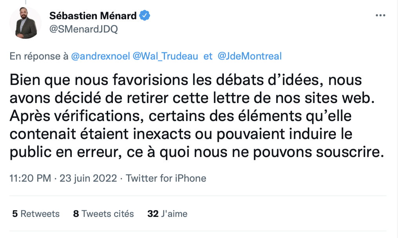Go to the @JdeMontreal mention
Viewport: 399px width, 238px height.
pos(250,56)
